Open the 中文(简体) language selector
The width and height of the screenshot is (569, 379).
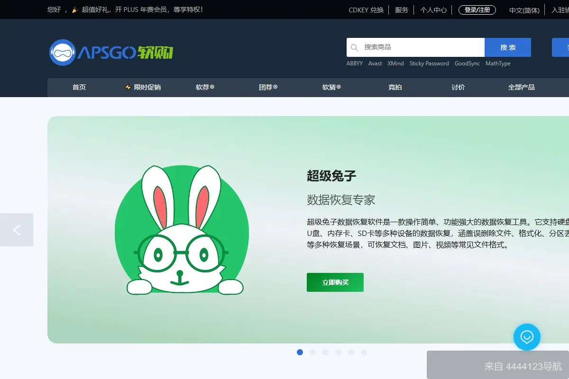[523, 10]
